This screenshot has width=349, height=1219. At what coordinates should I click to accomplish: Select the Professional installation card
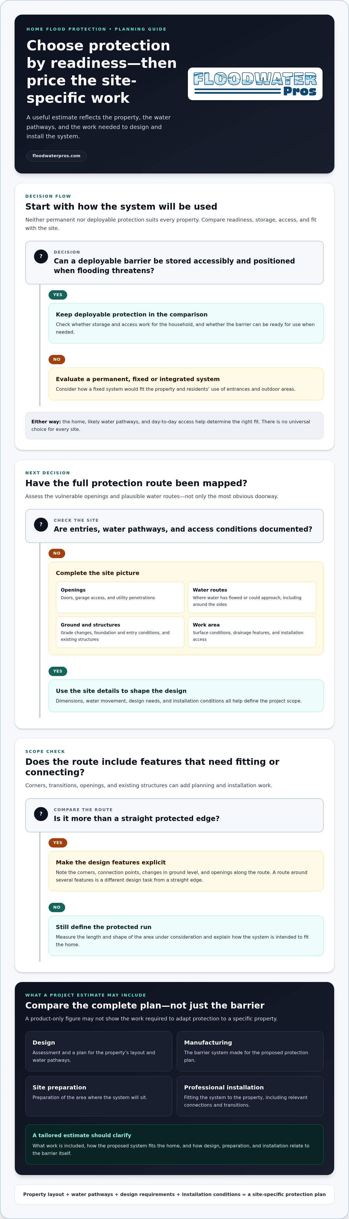(x=250, y=1096)
